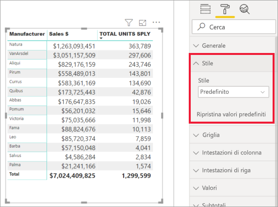This screenshot has width=278, height=207.
Task: Click the $7,024,409,825 total cell
Action: point(73,176)
